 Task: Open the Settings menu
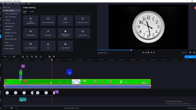coord(17,4)
